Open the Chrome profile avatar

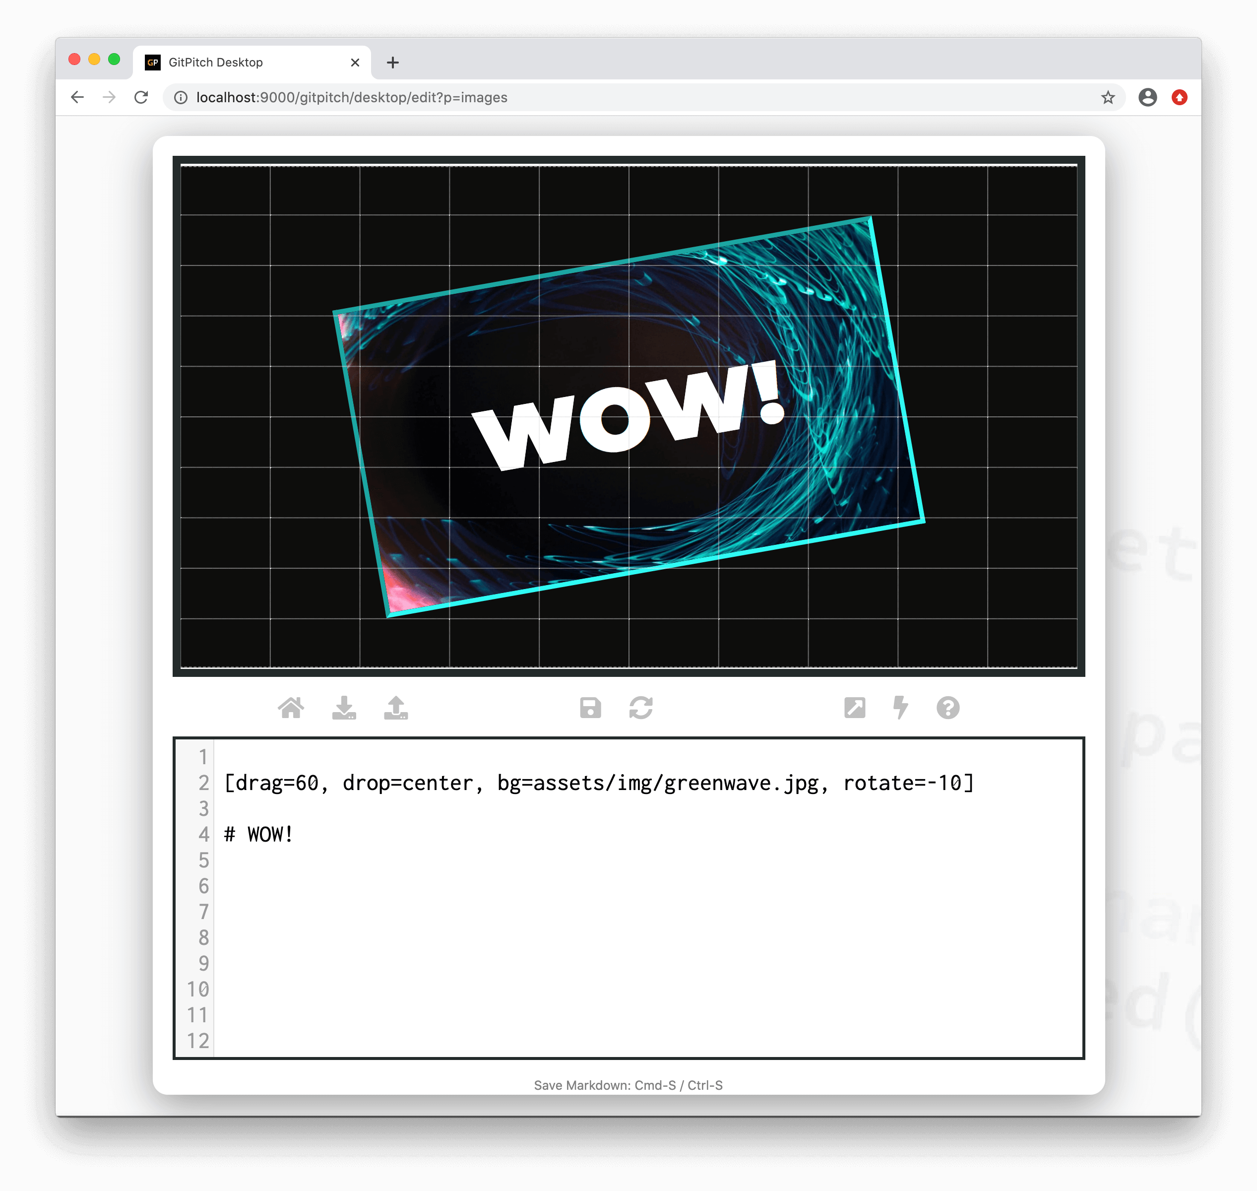tap(1148, 97)
